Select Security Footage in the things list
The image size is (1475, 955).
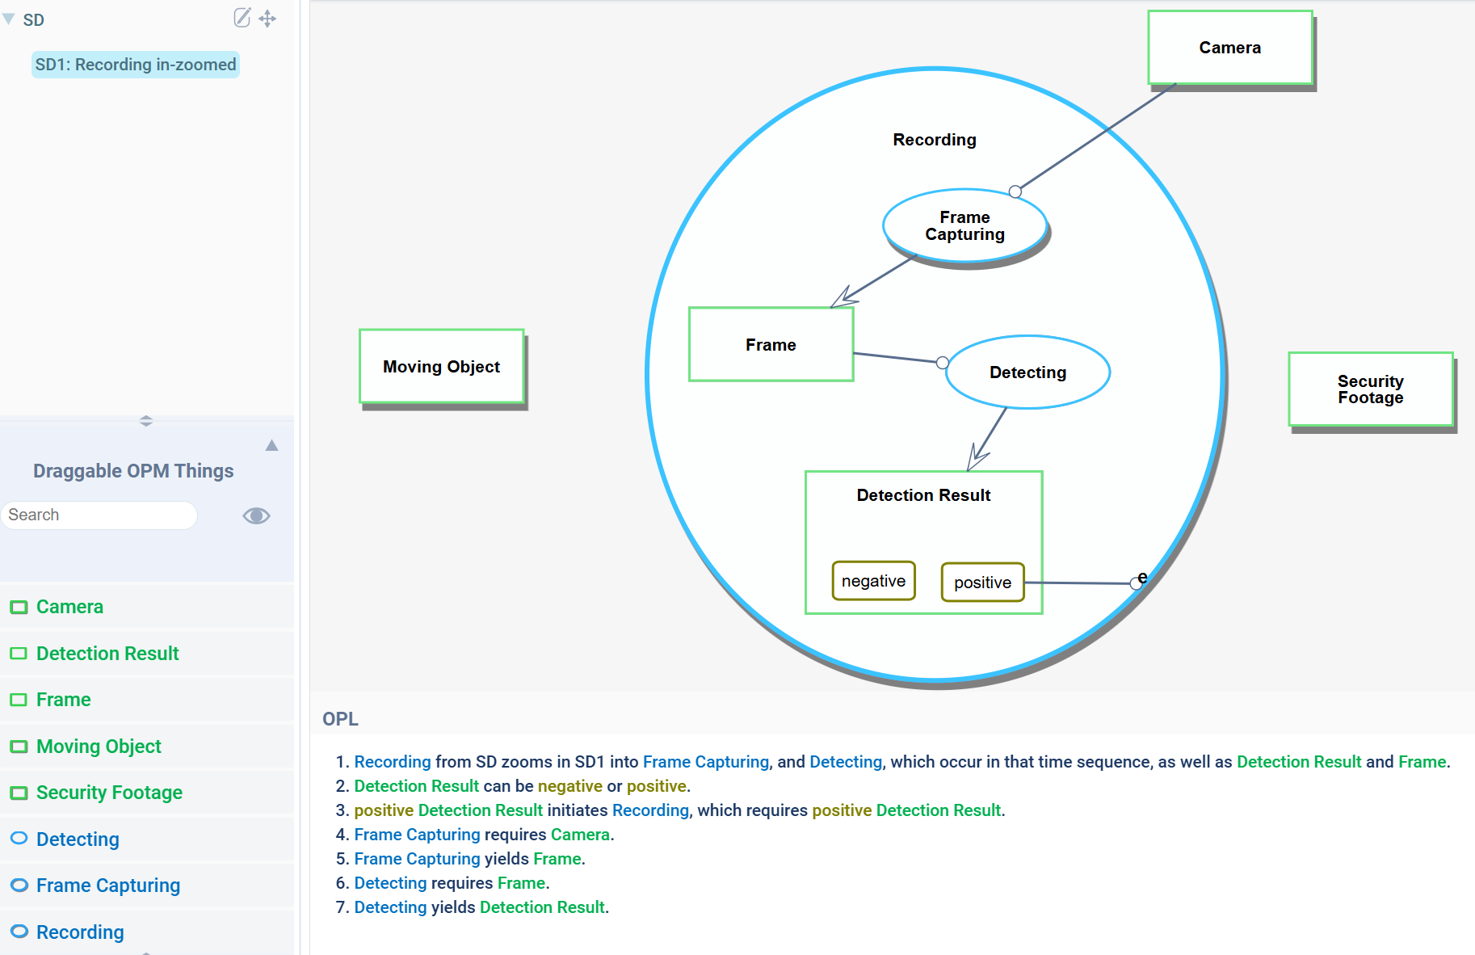109,793
